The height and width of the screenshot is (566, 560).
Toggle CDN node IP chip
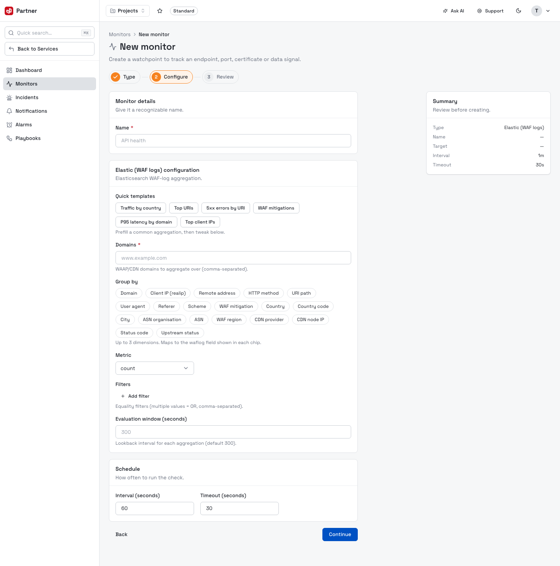point(310,320)
